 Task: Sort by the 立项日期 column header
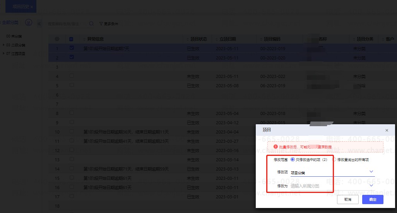[228, 39]
